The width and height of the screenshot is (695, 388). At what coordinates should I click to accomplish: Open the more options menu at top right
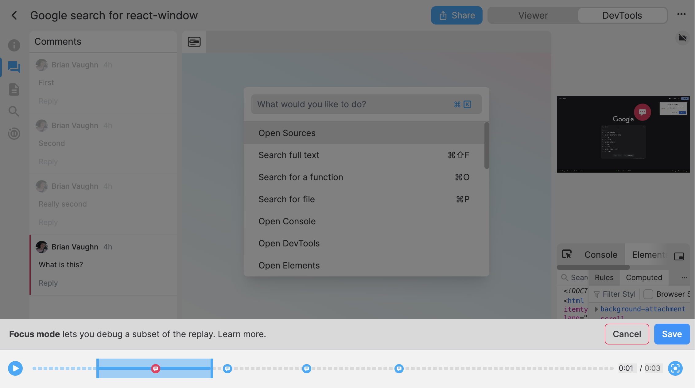pos(682,14)
